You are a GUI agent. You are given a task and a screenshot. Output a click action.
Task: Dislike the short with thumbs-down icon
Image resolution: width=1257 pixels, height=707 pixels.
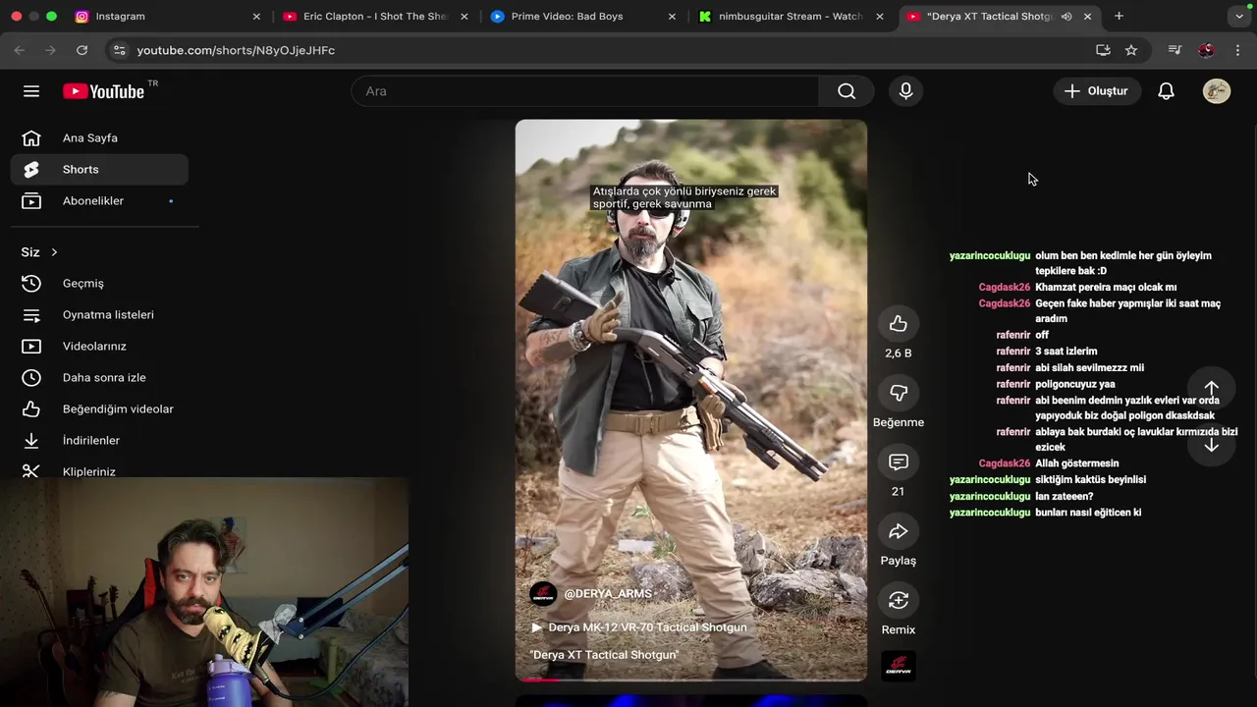pos(899,393)
